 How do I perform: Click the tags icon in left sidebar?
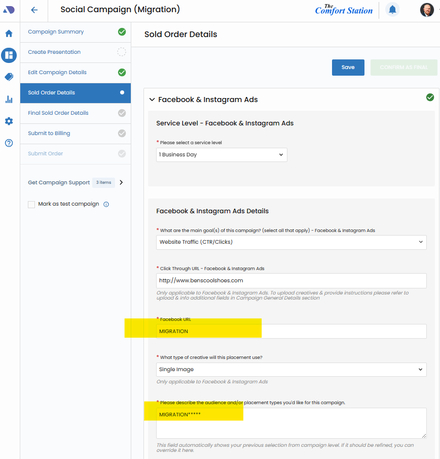[9, 77]
